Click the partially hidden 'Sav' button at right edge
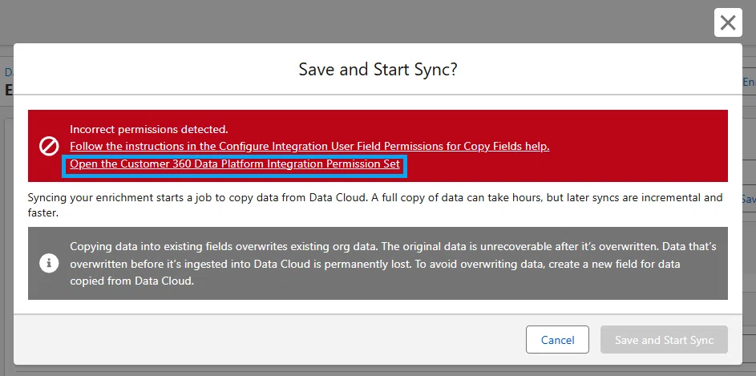This screenshot has width=756, height=376. tap(749, 199)
